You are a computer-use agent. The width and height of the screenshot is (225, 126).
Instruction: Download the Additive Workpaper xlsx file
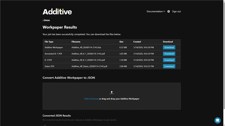[169, 47]
